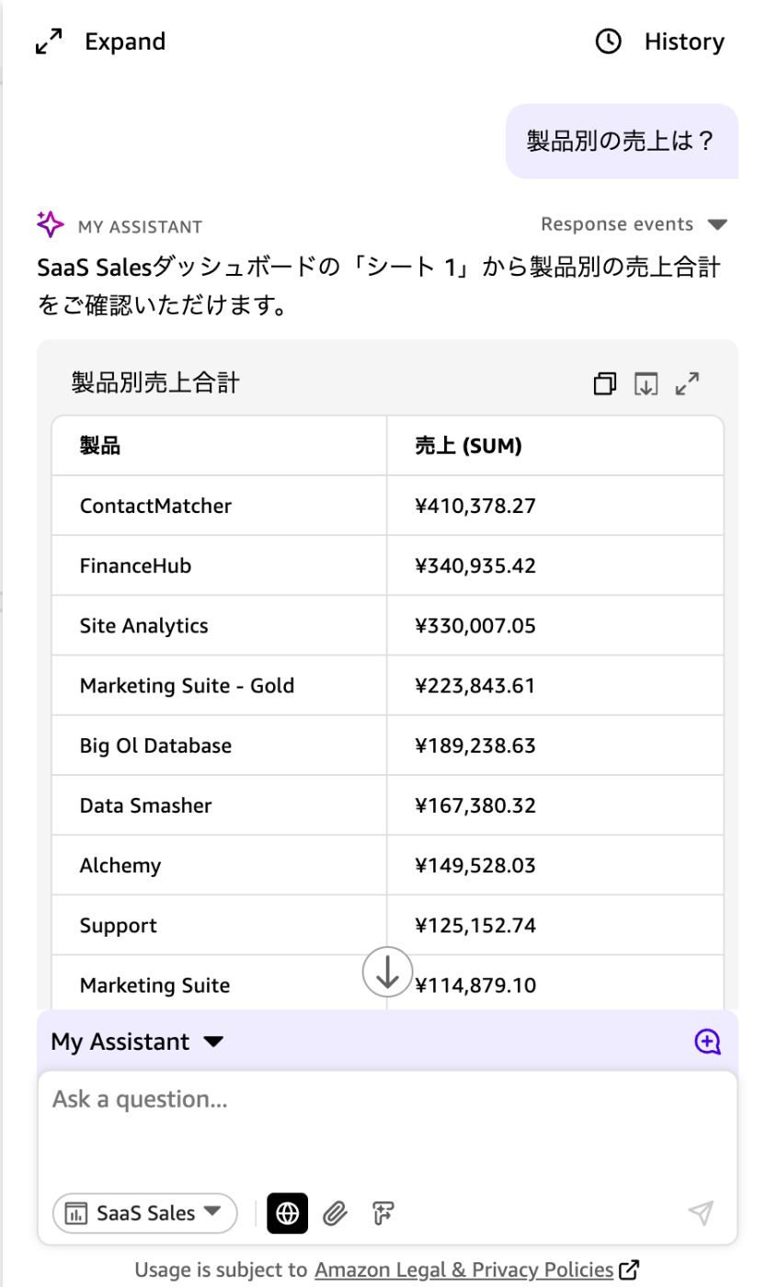Viewport: 766px width, 1287px height.
Task: Click the 製品別売上合計 table title
Action: (155, 382)
